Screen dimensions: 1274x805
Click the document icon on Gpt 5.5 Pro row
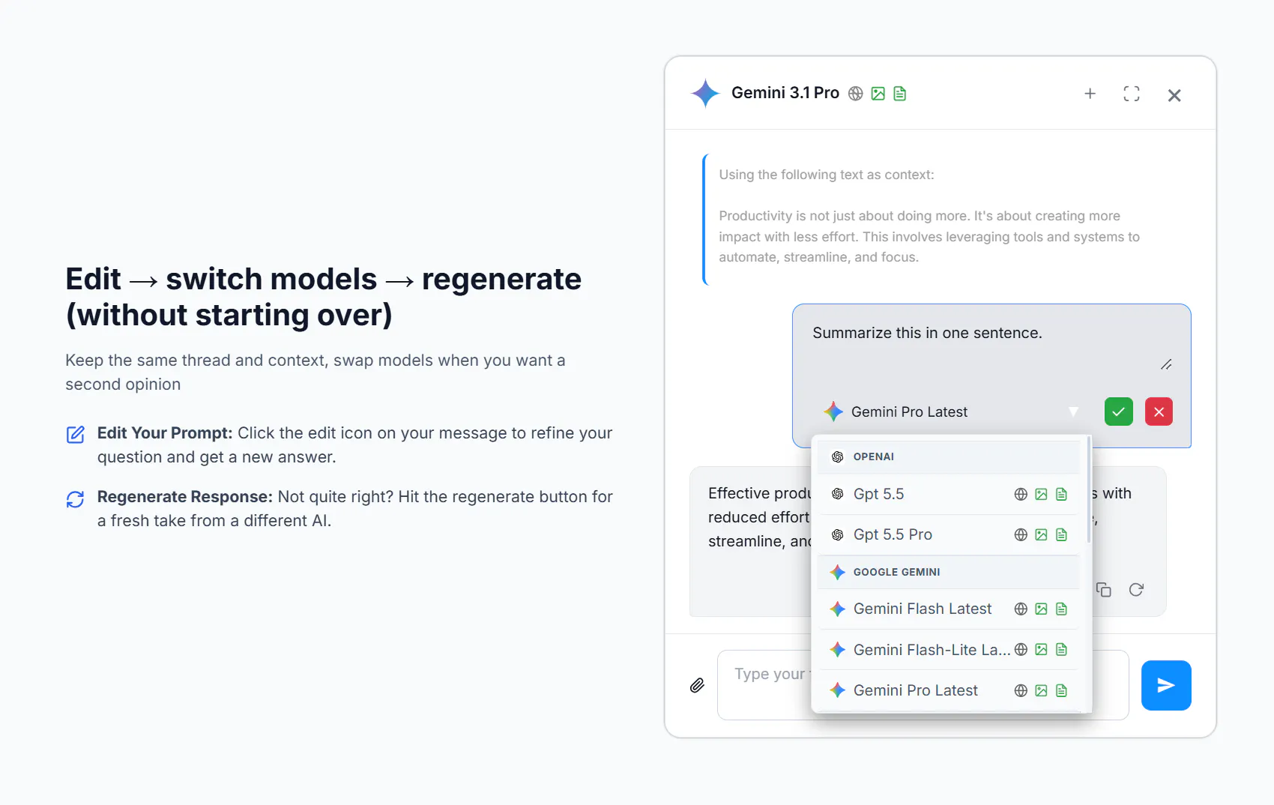coord(1061,534)
